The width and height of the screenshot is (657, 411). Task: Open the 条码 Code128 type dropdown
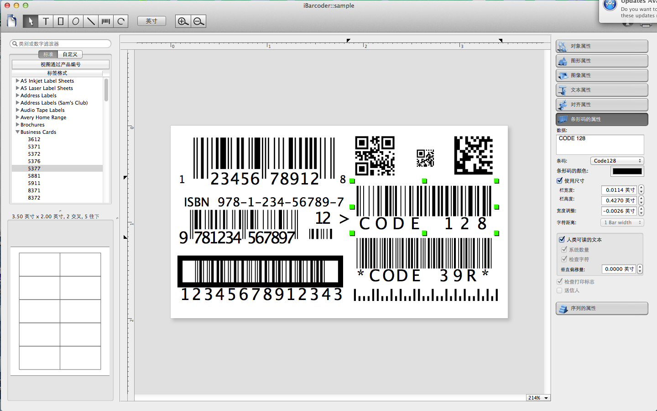[x=617, y=161]
